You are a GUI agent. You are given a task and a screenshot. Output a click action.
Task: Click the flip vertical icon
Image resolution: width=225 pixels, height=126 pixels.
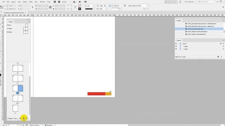[x=71, y=9]
